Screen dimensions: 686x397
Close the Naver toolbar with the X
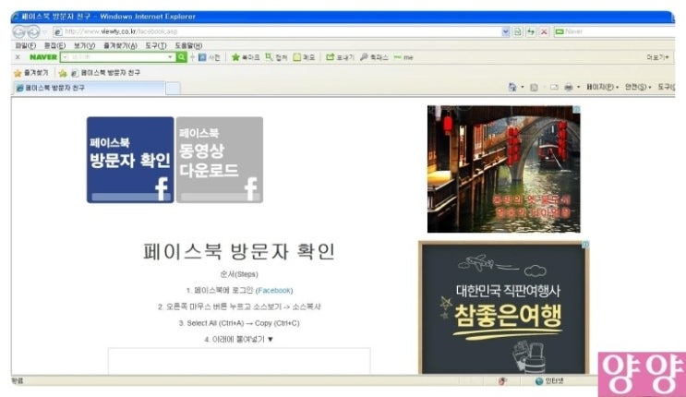[x=18, y=57]
